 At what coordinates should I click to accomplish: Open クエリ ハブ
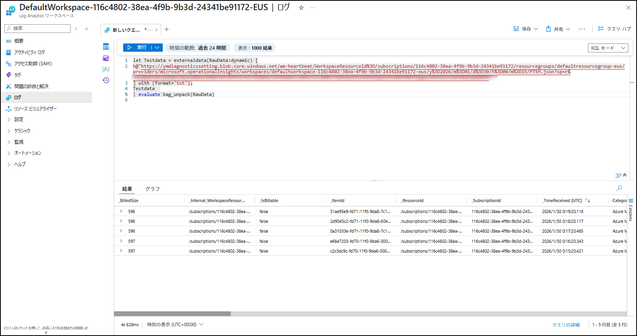pos(614,29)
